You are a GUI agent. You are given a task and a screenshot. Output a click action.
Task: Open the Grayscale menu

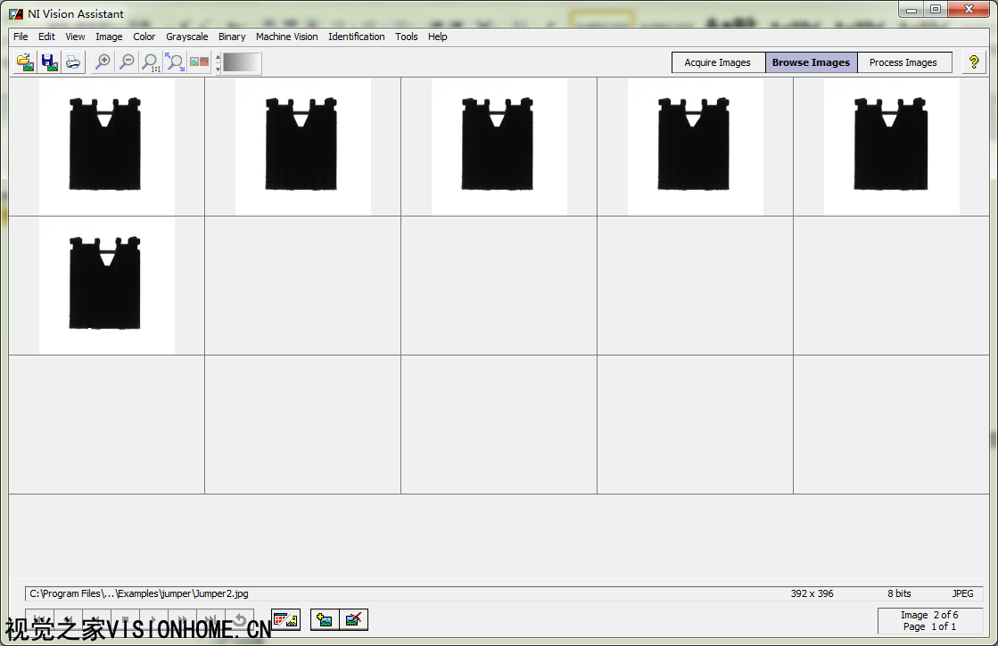[186, 37]
